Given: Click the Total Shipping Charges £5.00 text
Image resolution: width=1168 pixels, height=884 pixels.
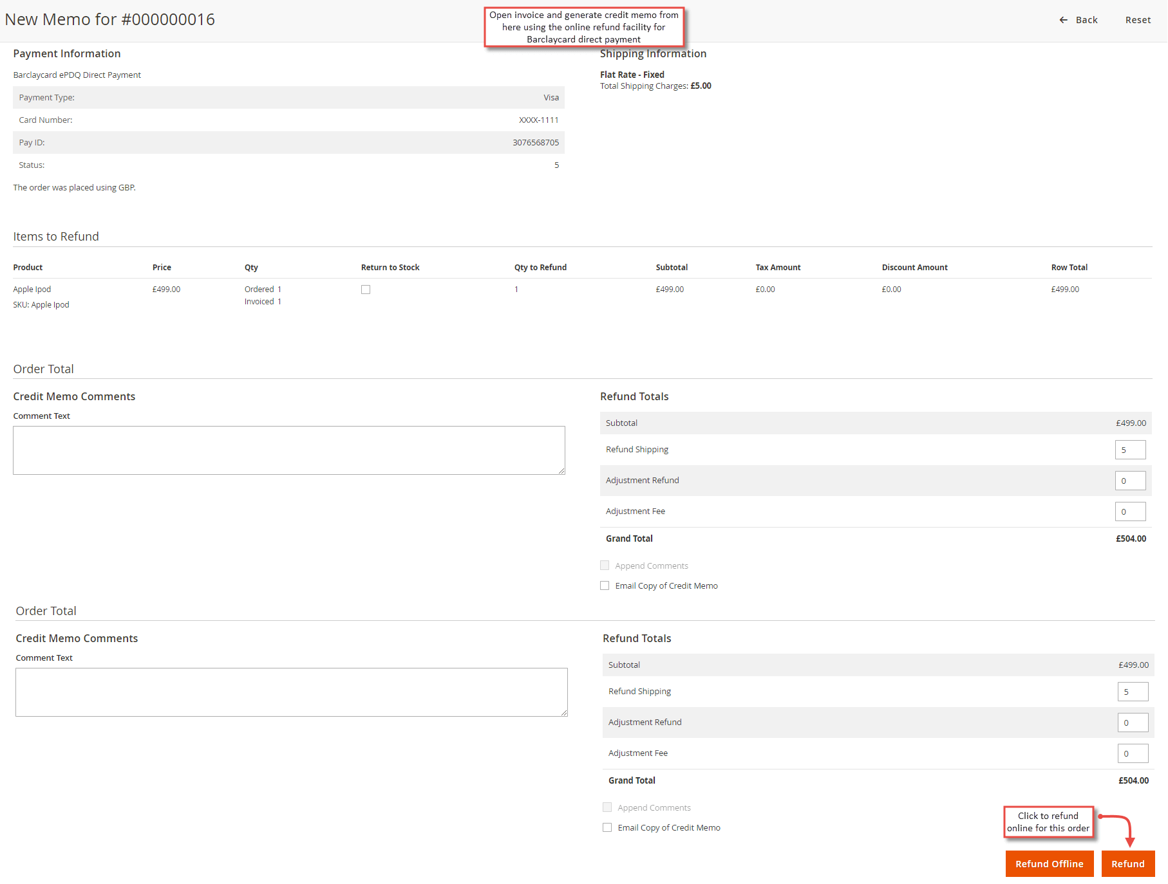Looking at the screenshot, I should [x=655, y=86].
